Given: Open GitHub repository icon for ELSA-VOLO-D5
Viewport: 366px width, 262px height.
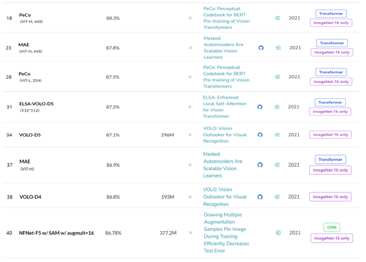Looking at the screenshot, I should click(260, 107).
